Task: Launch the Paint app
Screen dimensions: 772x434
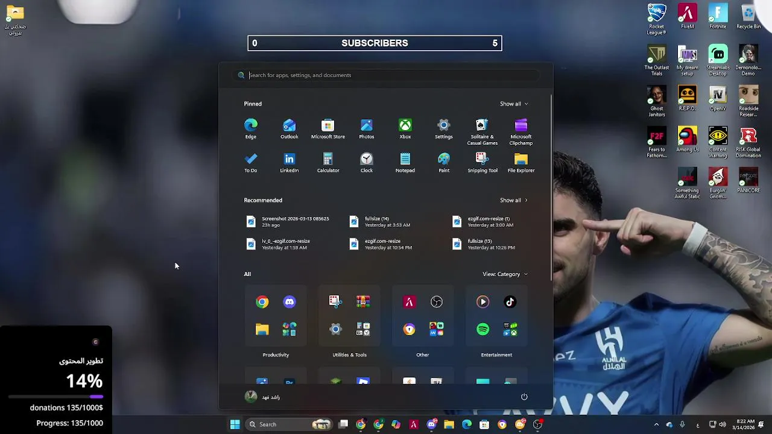Action: point(444,163)
